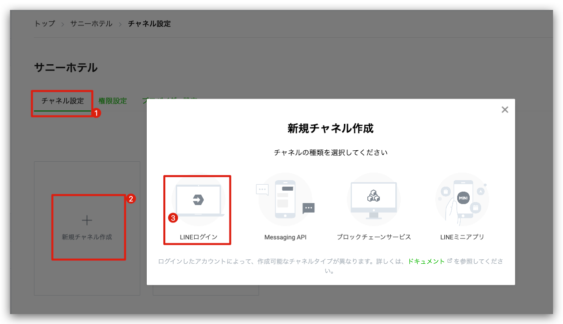Open サニーホテル breadcrumb link
Viewport: 563px width, 324px height.
[91, 23]
